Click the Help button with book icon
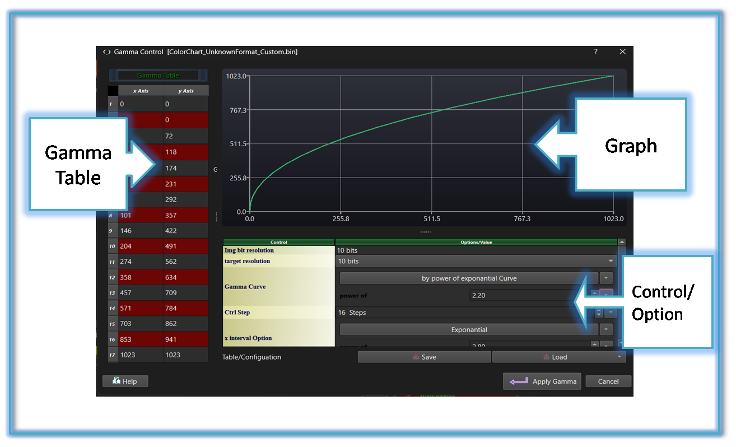Image resolution: width=736 pixels, height=447 pixels. [x=125, y=381]
